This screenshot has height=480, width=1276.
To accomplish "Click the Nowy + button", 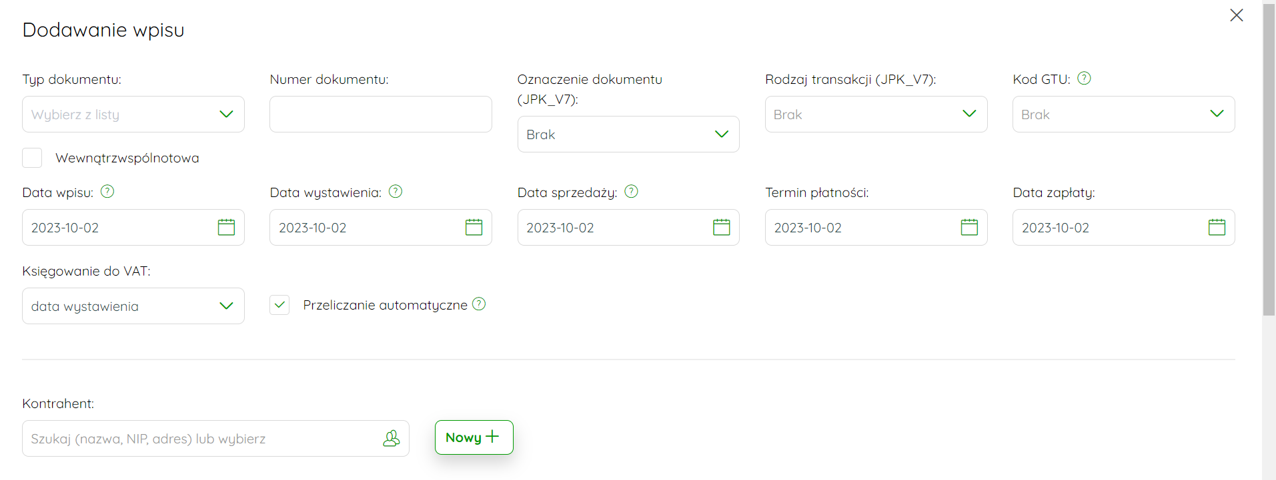I will (474, 437).
